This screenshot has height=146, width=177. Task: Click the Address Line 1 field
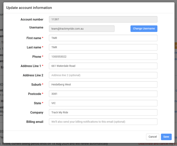pos(103,66)
